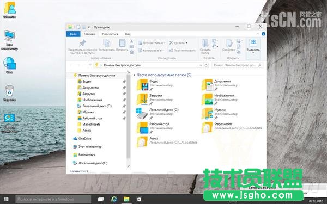Select the Музыка folder icon in content pane
Viewport: 327px width, 204px height.
(207, 114)
